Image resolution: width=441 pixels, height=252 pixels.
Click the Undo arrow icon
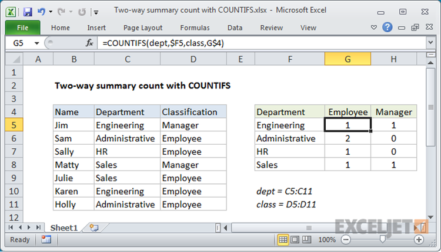42,11
